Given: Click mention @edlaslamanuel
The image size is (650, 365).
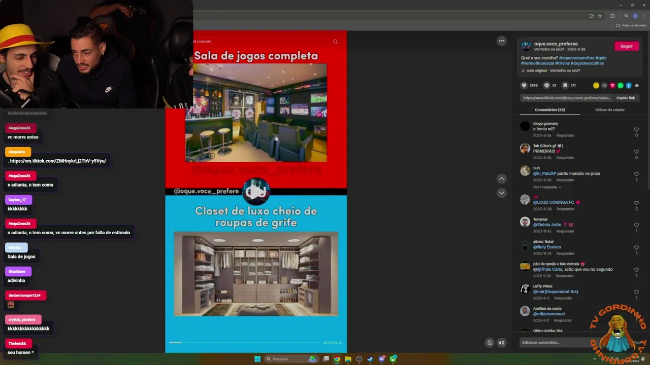Looking at the screenshot, I should click(x=549, y=314).
